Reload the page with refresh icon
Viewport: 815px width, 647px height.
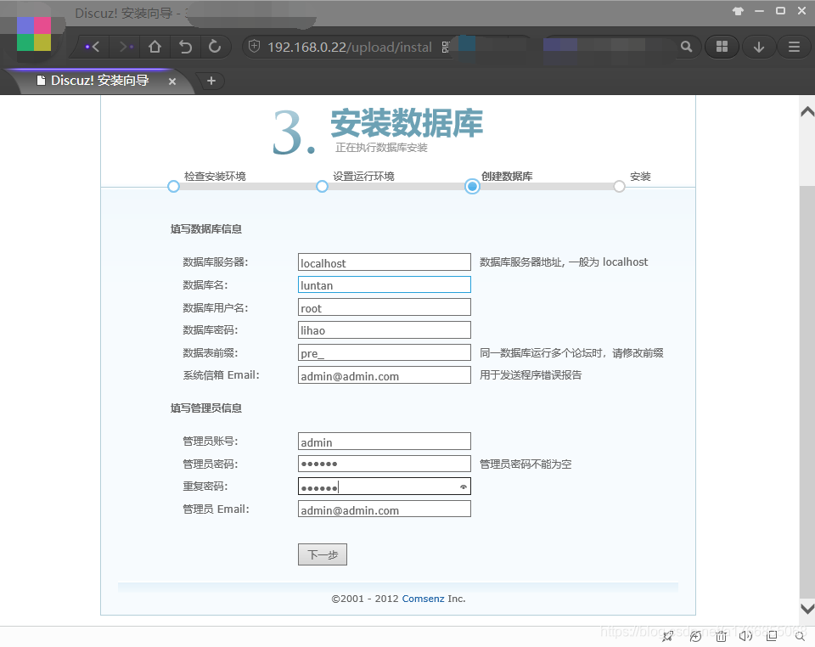(215, 47)
